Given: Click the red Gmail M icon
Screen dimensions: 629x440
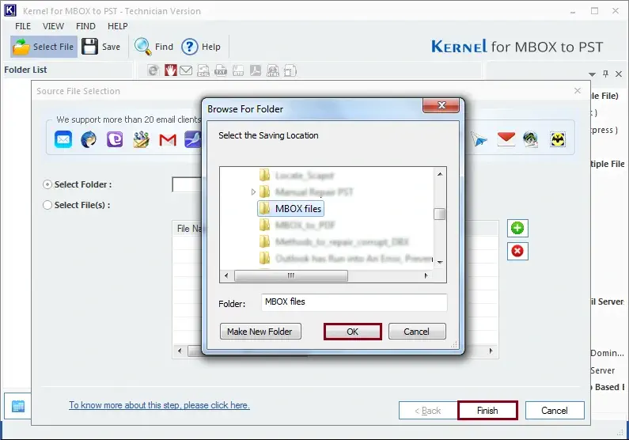Looking at the screenshot, I should tap(168, 140).
